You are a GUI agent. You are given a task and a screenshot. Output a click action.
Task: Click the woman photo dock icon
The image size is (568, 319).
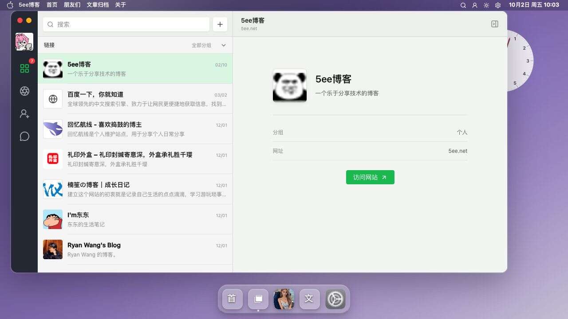pyautogui.click(x=284, y=299)
